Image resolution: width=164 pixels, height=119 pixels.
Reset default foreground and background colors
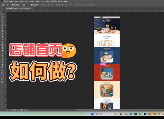pos(1,73)
